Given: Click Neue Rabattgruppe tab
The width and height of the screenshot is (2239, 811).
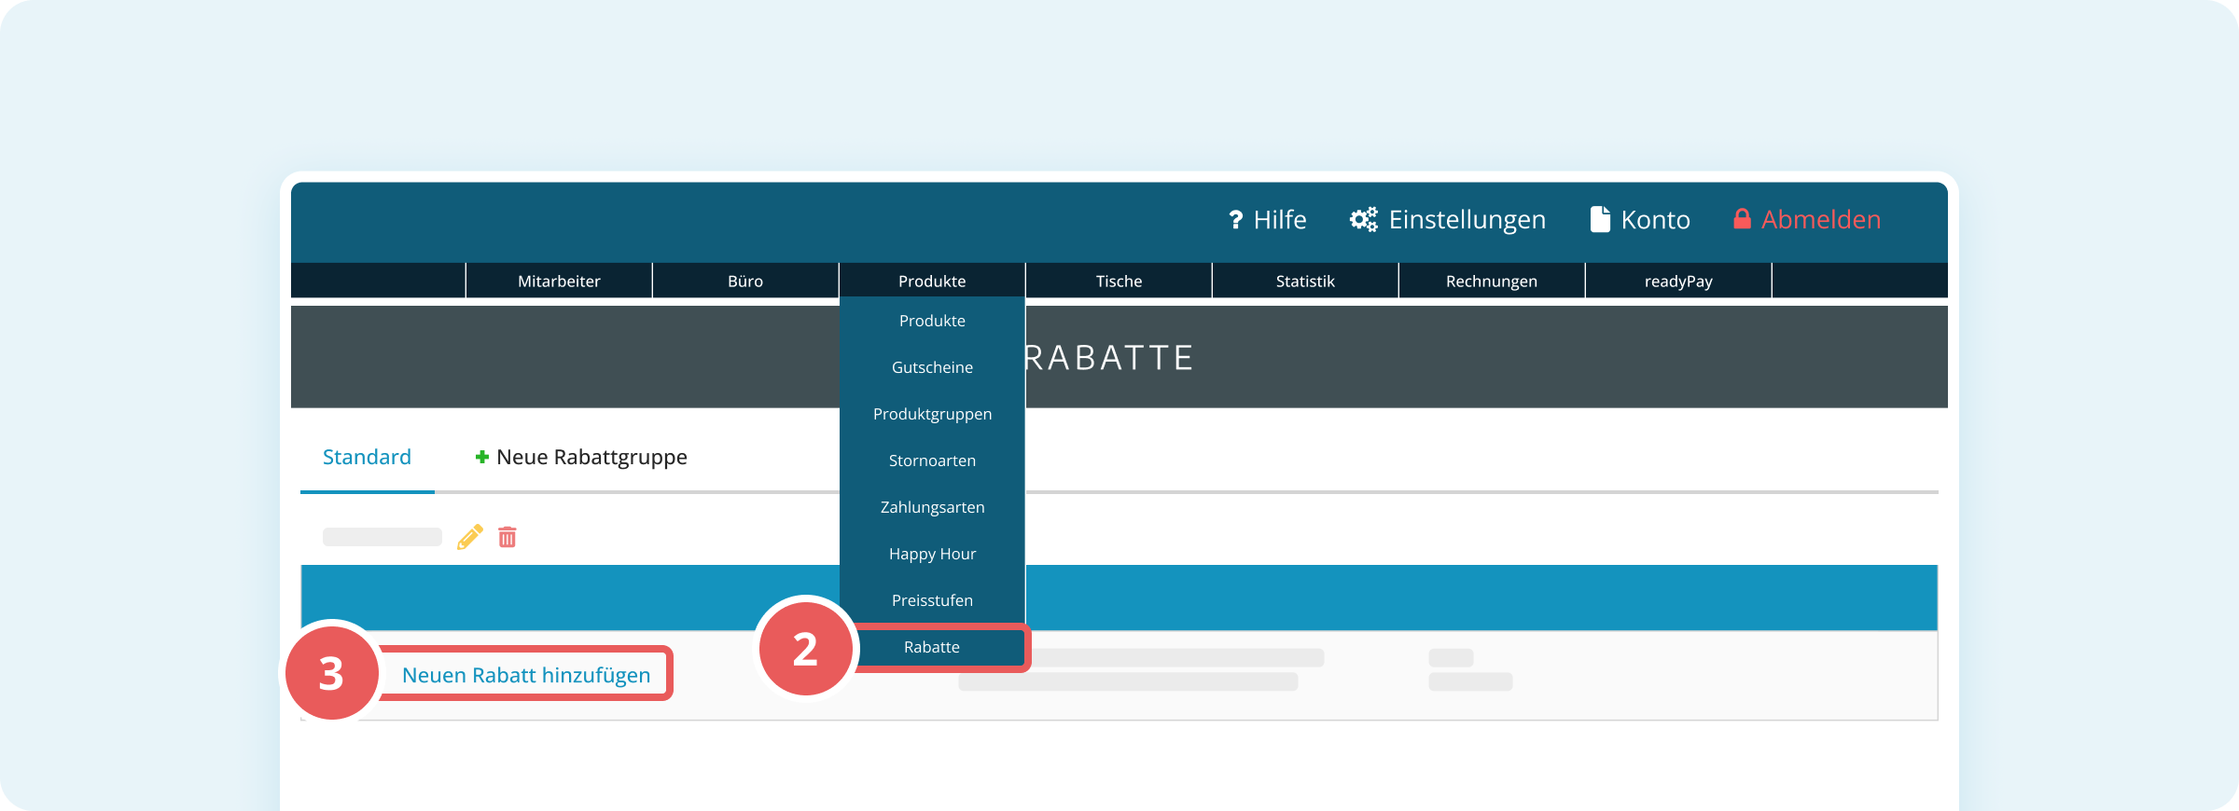Looking at the screenshot, I should (581, 457).
